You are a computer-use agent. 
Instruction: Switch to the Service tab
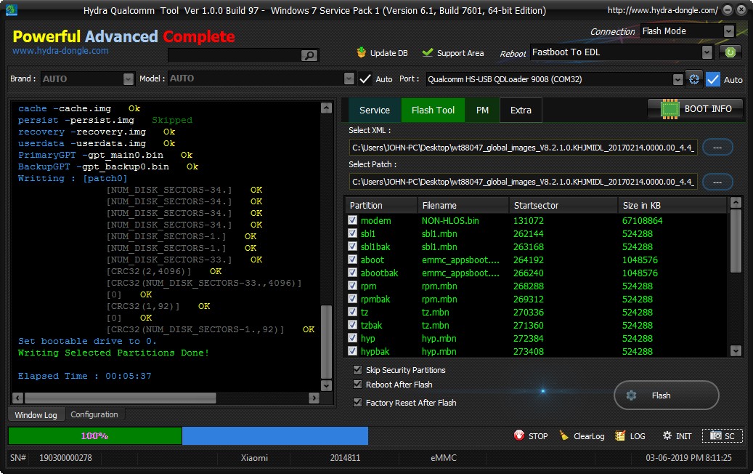(x=375, y=110)
